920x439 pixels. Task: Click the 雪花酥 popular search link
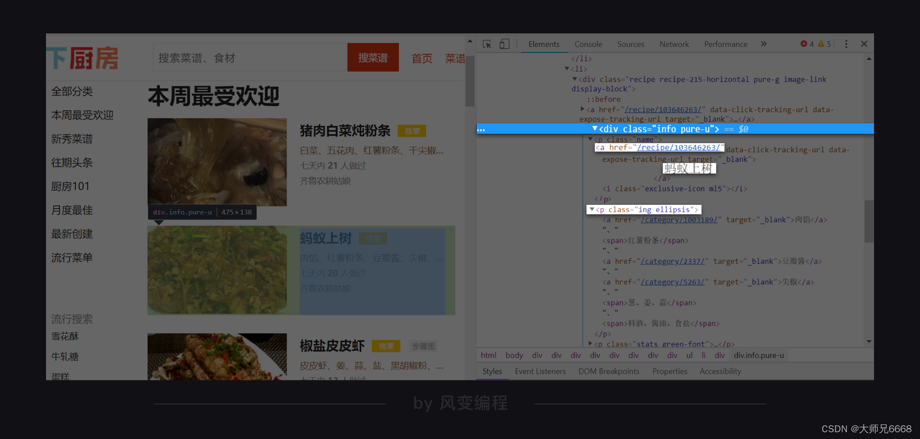click(65, 336)
